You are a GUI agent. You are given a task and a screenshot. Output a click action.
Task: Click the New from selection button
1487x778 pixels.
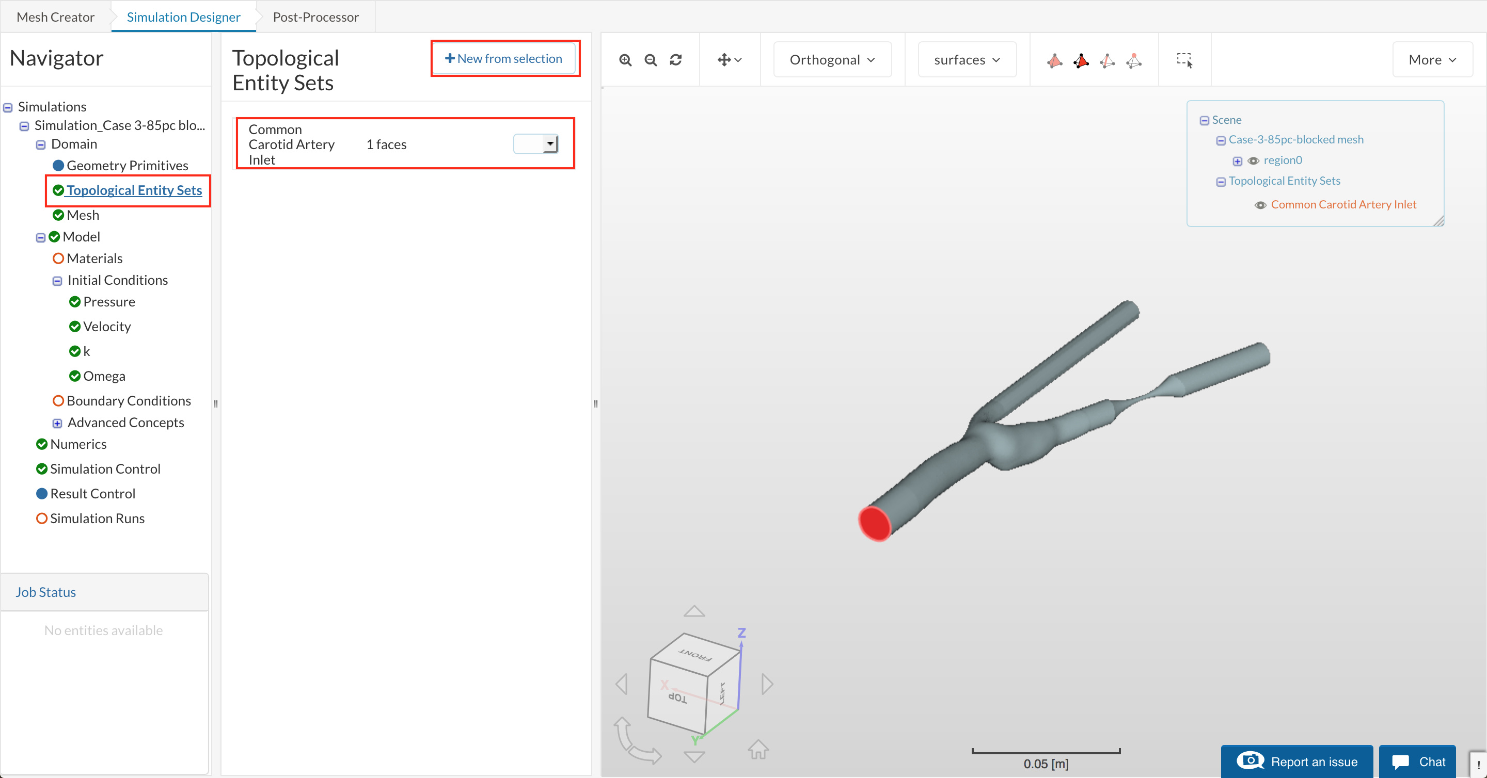pos(504,58)
